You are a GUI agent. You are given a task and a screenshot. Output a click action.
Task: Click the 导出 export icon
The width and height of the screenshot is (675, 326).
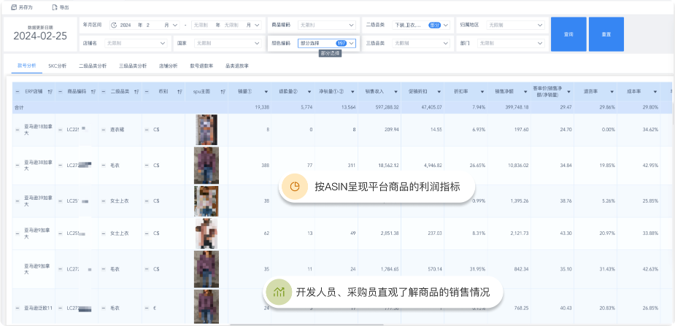click(x=55, y=7)
